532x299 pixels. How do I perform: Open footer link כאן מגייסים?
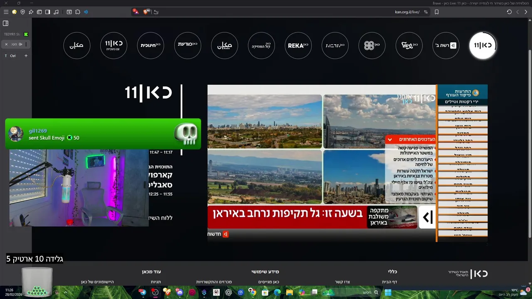[268, 282]
